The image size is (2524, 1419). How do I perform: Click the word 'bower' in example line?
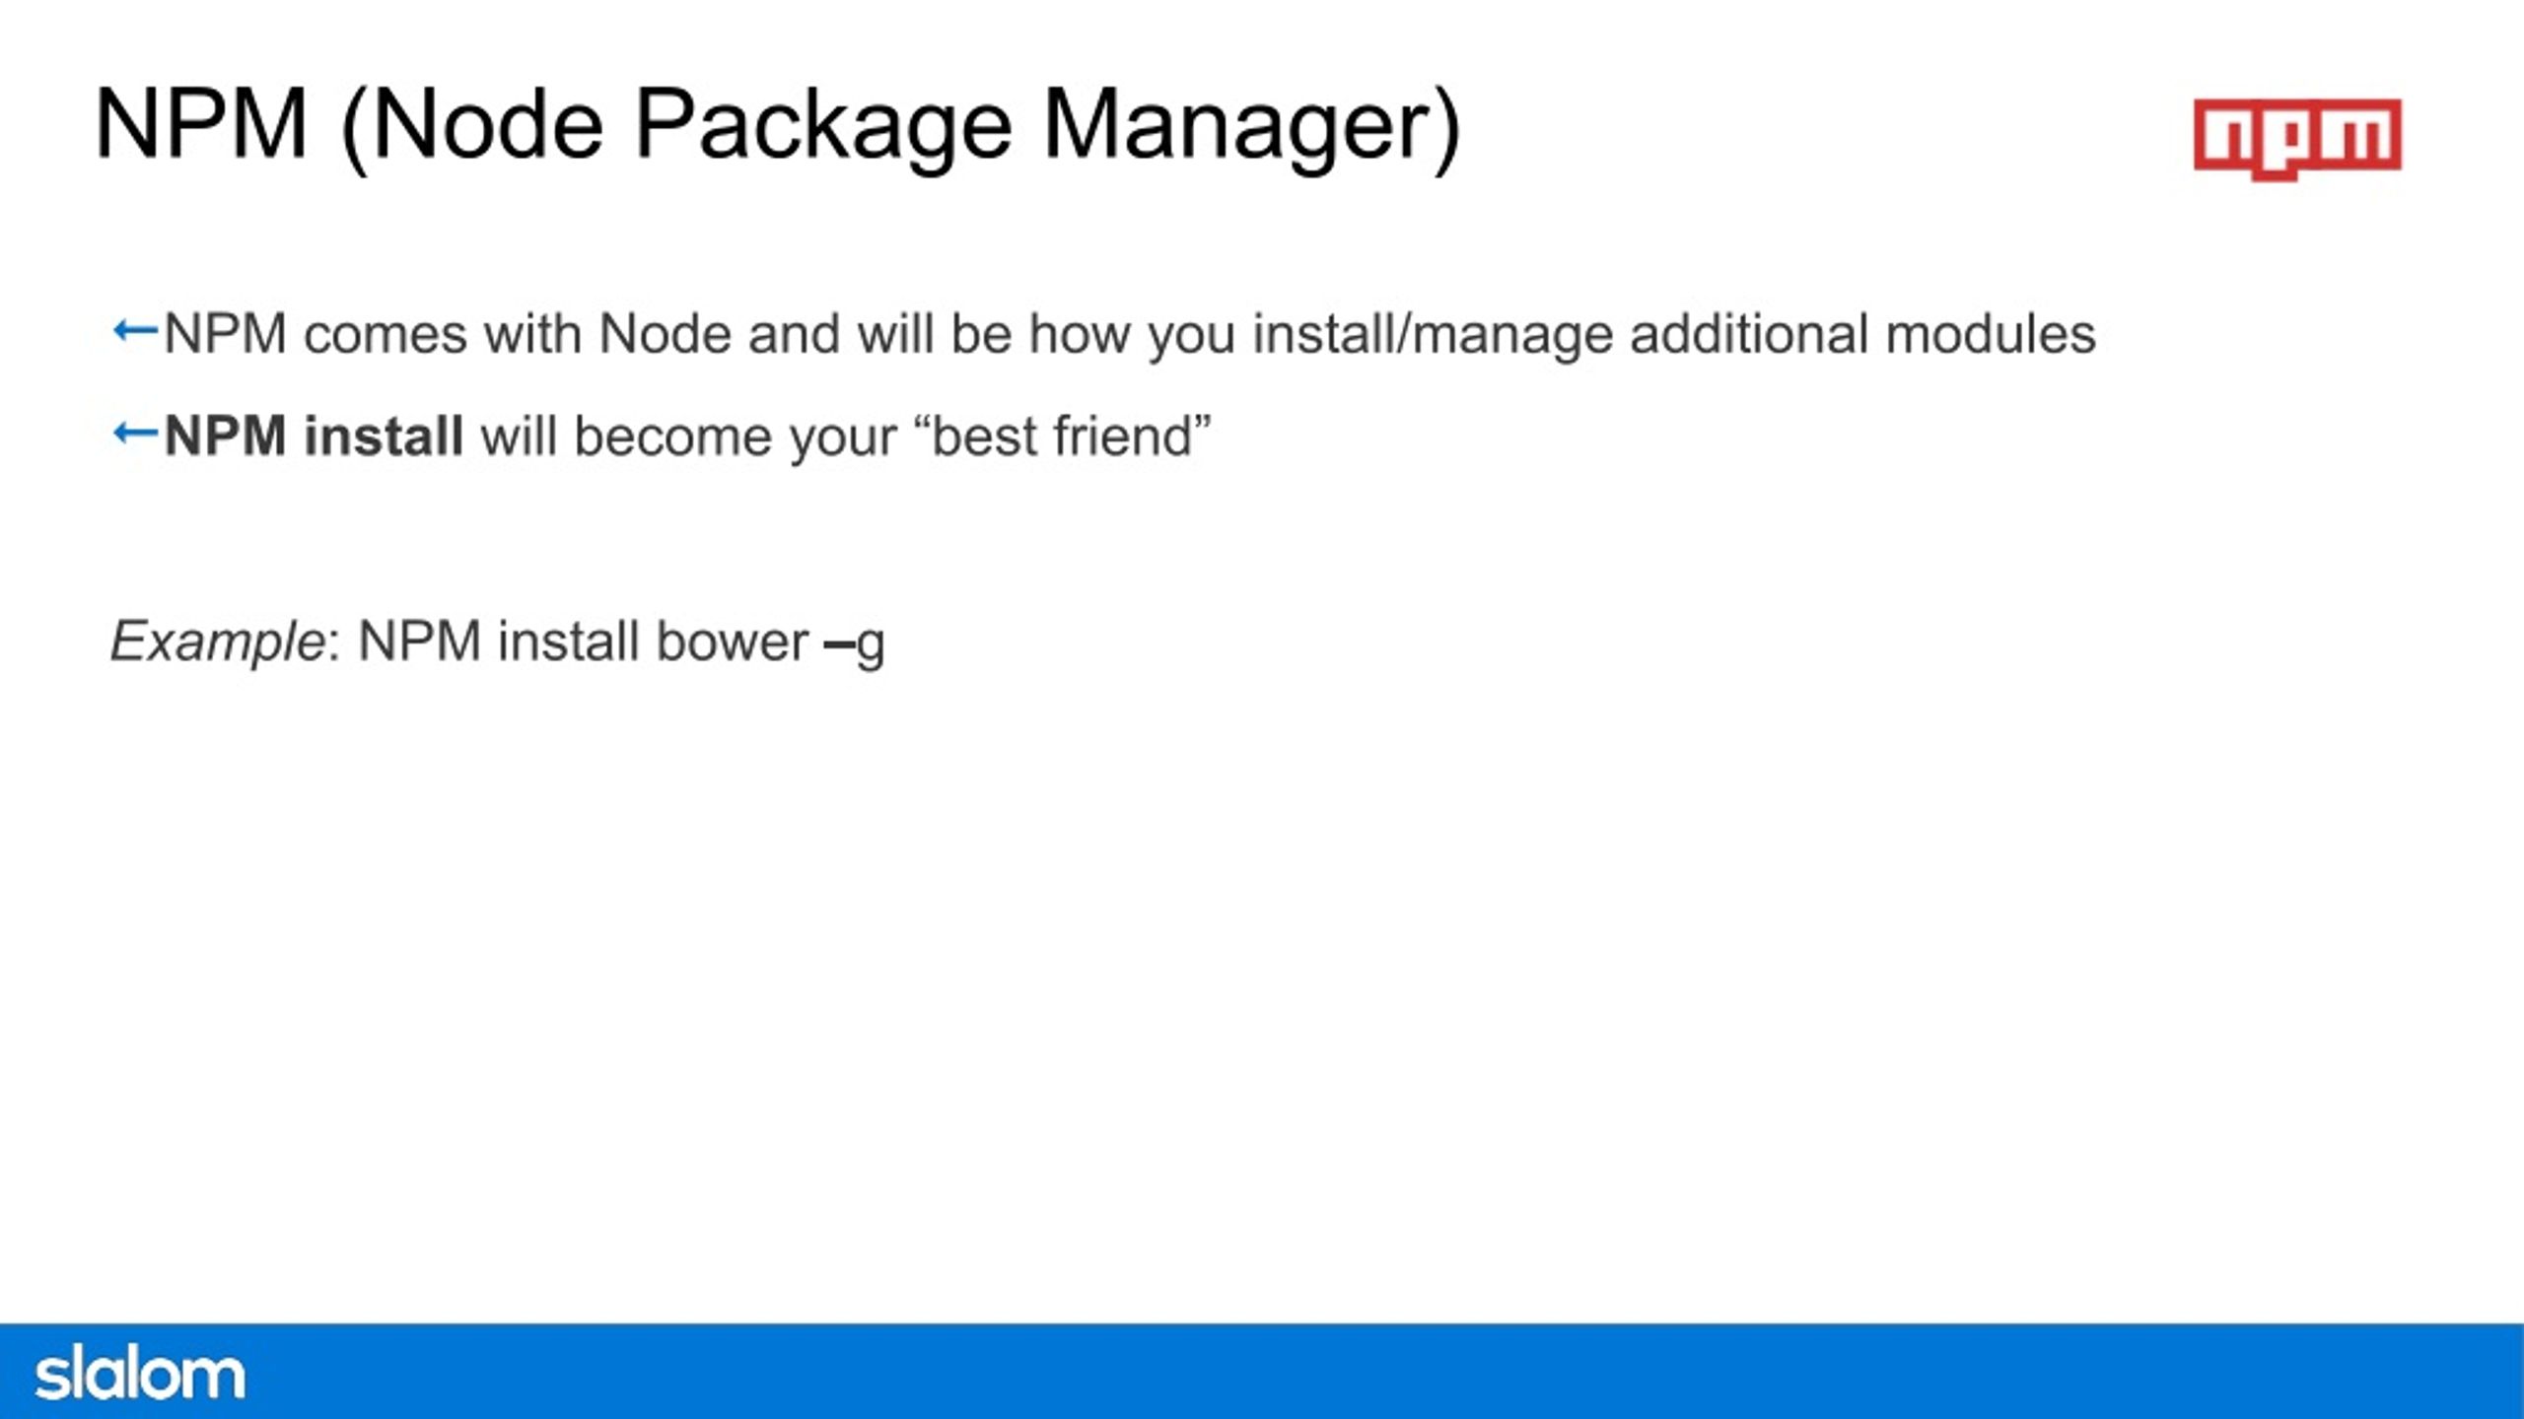pos(732,642)
